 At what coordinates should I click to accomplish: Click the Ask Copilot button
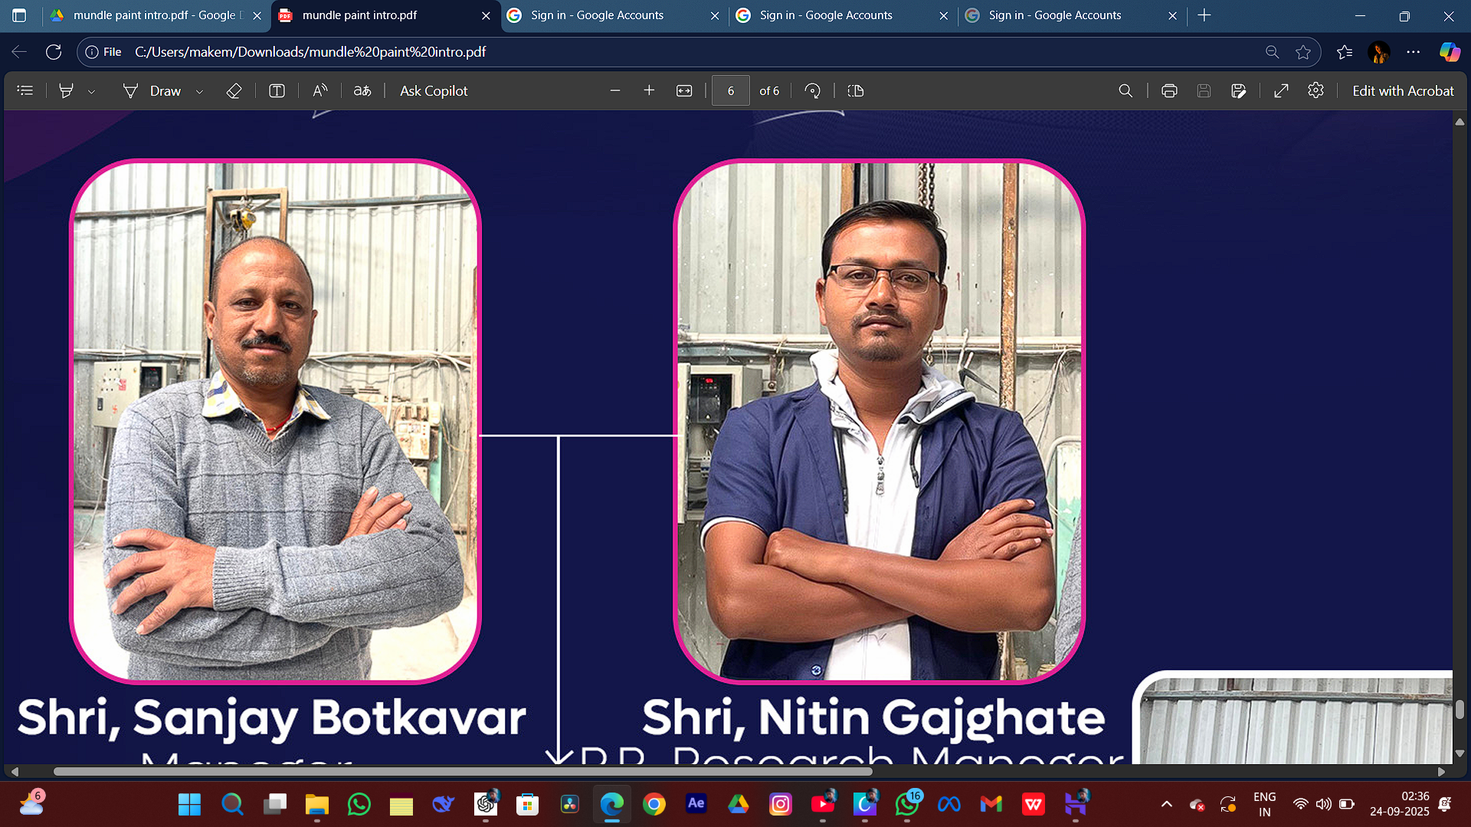(x=433, y=90)
